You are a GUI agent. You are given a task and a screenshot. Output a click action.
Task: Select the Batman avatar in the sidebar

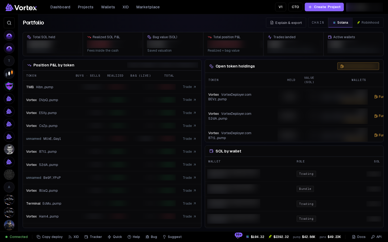(9, 225)
